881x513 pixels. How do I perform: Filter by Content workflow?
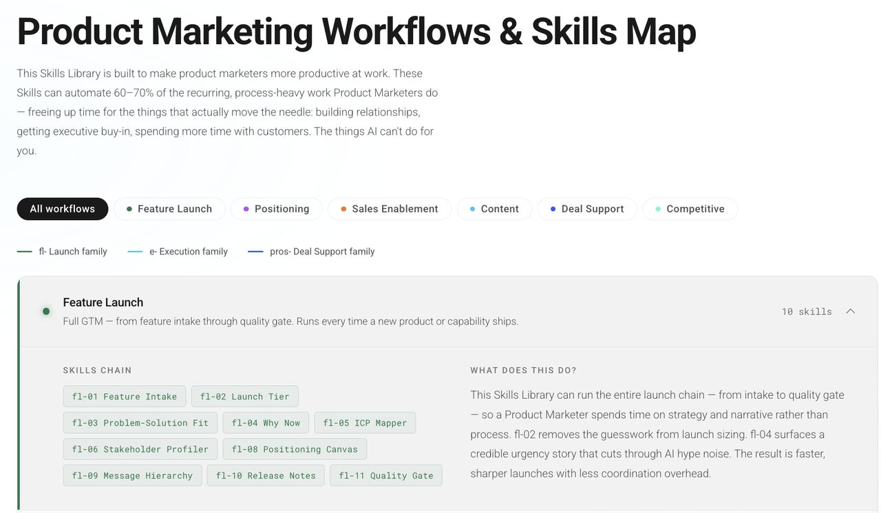(x=494, y=209)
